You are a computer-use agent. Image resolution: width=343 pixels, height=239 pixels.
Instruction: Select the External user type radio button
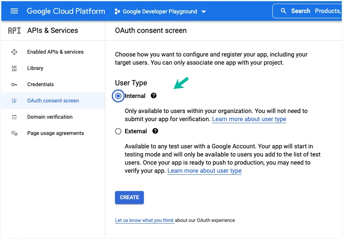point(118,131)
